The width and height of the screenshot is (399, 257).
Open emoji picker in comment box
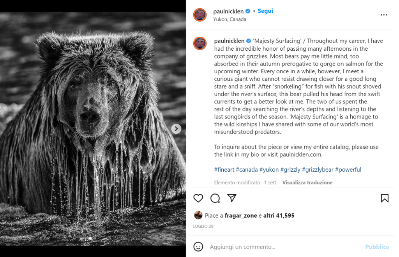198,246
